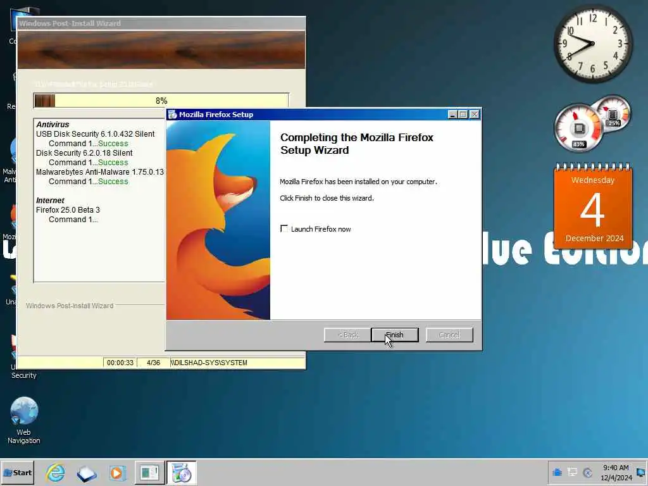This screenshot has width=648, height=486.
Task: Click the analog clock gadget
Action: (593, 44)
